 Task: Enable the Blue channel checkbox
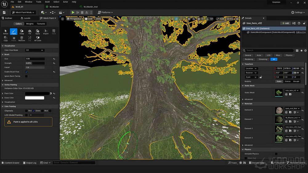(x=42, y=111)
